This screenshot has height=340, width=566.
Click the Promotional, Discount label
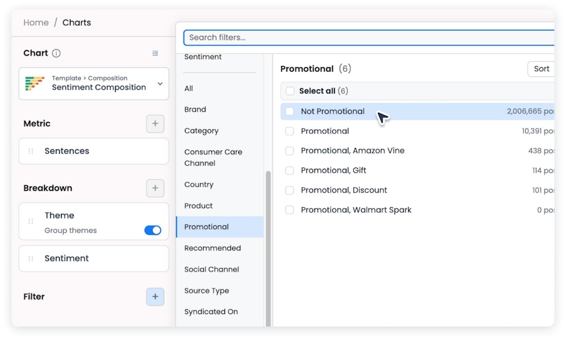pos(343,190)
